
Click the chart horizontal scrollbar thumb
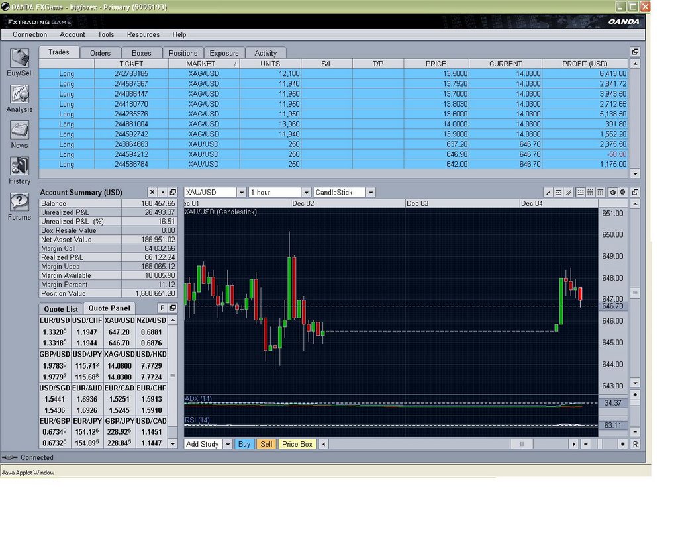522,444
